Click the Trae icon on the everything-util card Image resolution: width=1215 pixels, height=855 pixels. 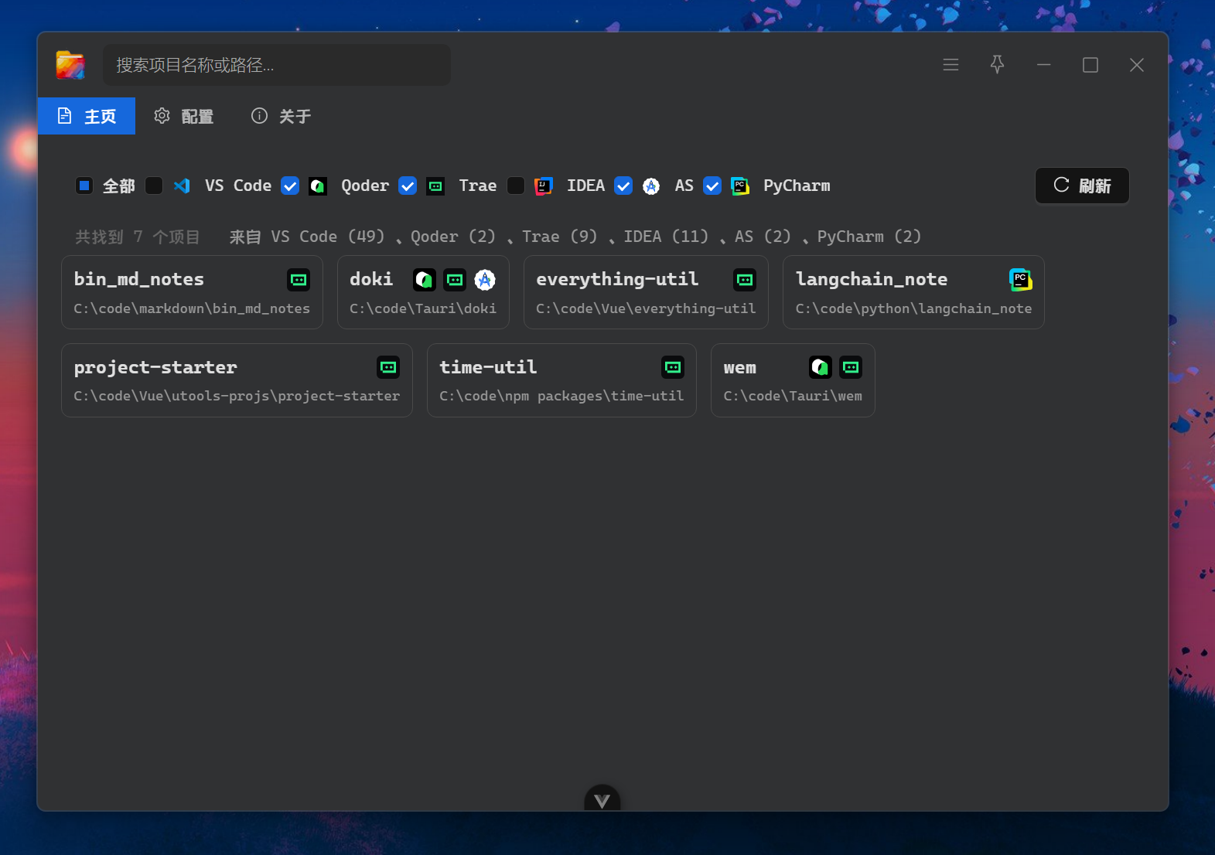pyautogui.click(x=745, y=280)
